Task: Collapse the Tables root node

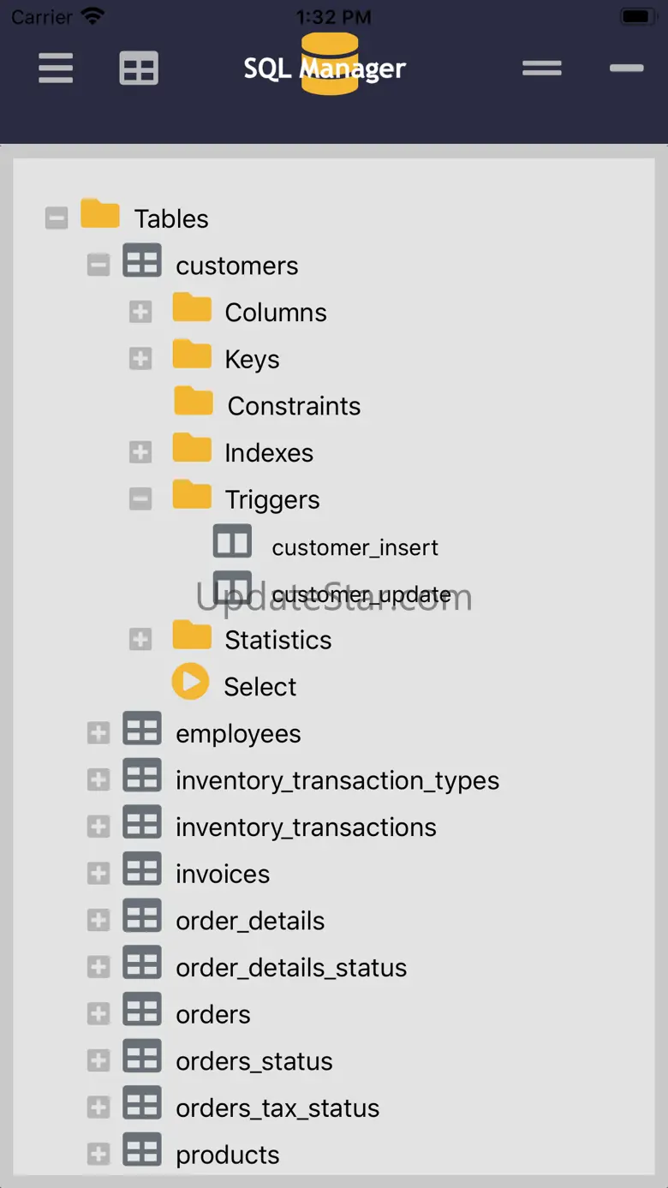Action: pos(57,218)
